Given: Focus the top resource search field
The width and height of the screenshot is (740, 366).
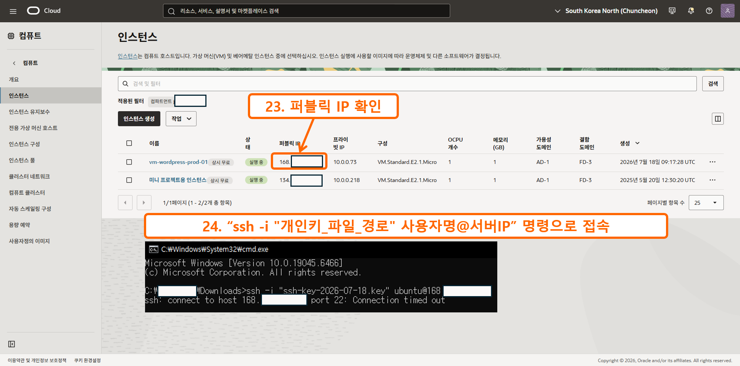Looking at the screenshot, I should tap(306, 11).
